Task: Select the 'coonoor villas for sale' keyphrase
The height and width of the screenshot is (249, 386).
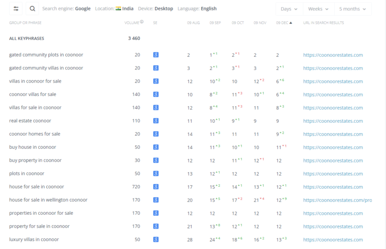Action: pos(33,94)
